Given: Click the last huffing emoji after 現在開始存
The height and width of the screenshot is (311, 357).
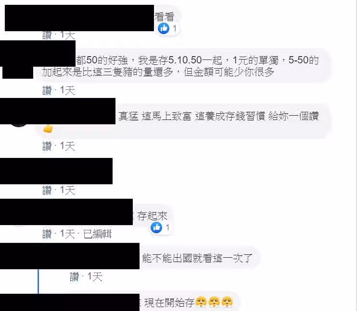Looking at the screenshot, I should click(227, 302).
